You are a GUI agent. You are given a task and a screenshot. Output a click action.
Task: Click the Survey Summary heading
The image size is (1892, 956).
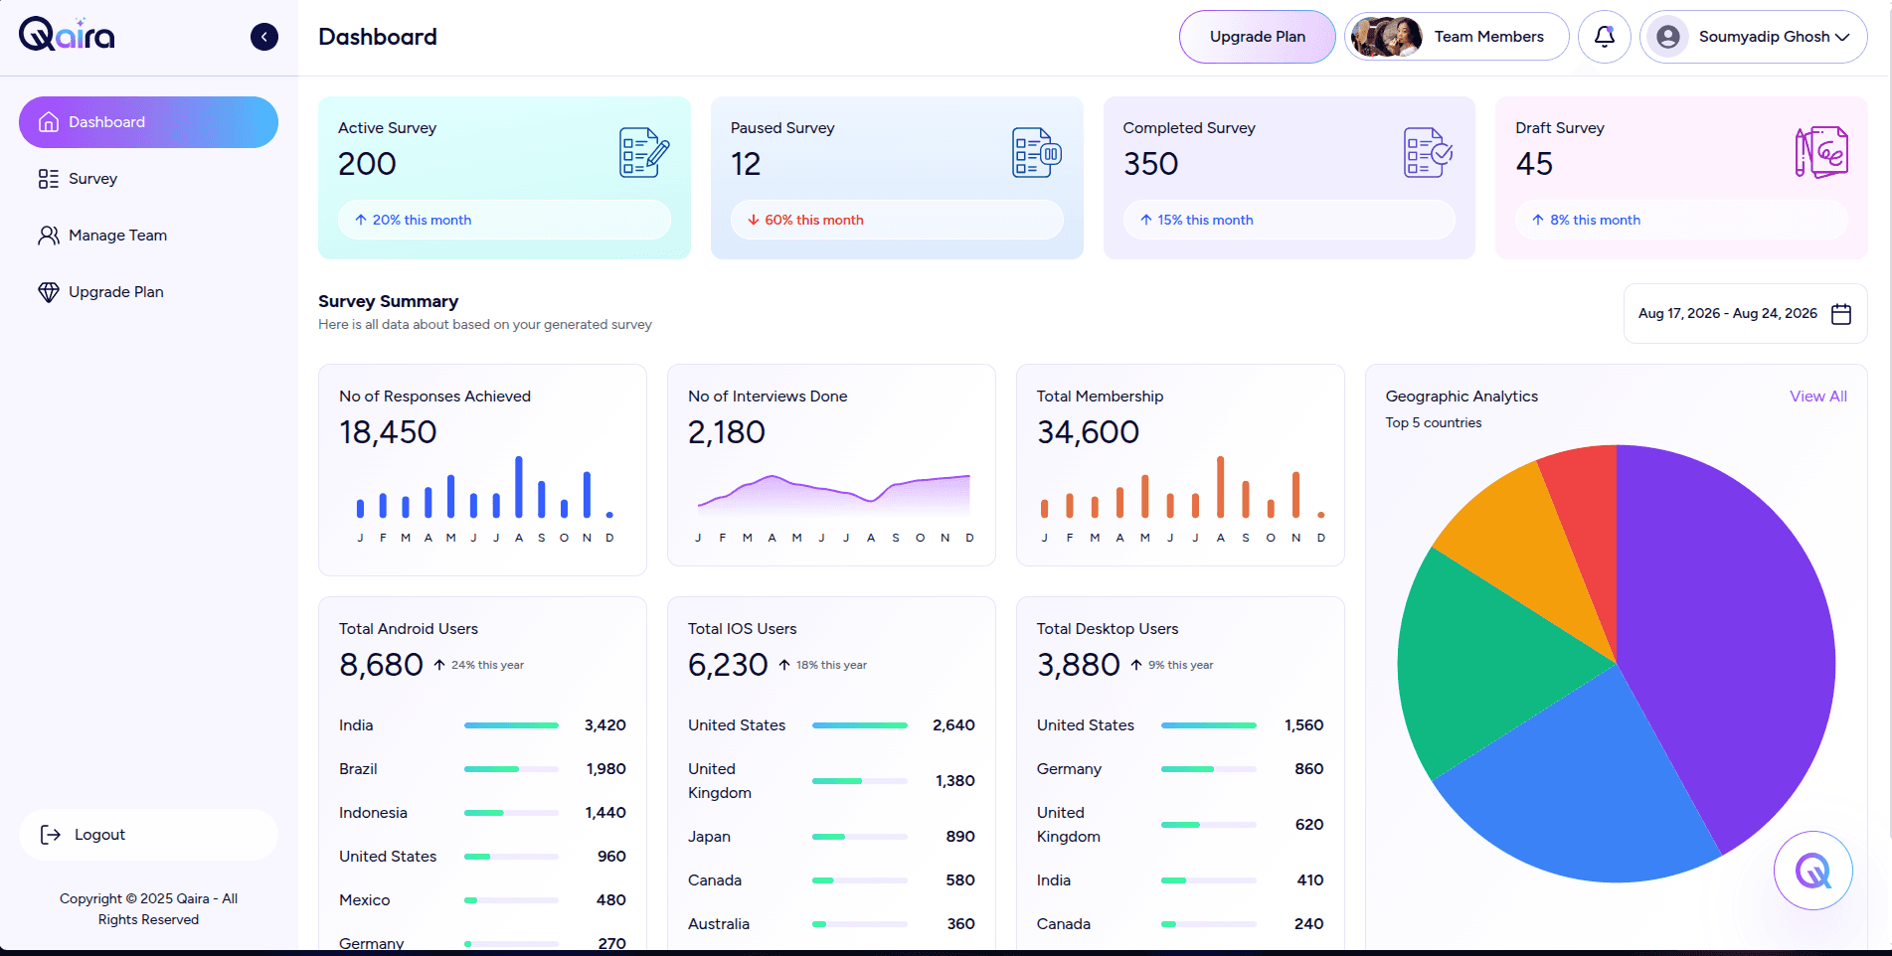click(x=388, y=301)
